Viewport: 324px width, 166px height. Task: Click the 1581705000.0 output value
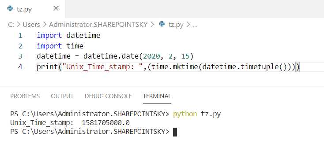tap(105, 123)
